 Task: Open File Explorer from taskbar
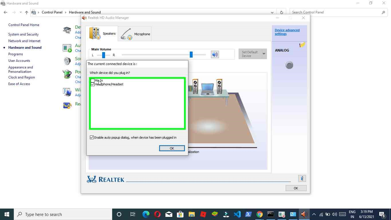coord(191,214)
